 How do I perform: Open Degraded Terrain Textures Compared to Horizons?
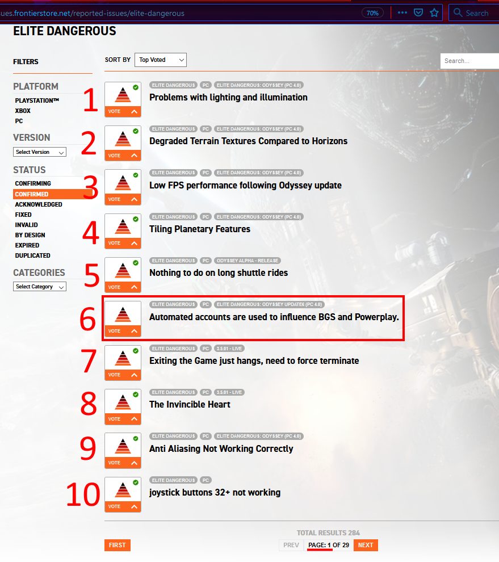tap(249, 141)
